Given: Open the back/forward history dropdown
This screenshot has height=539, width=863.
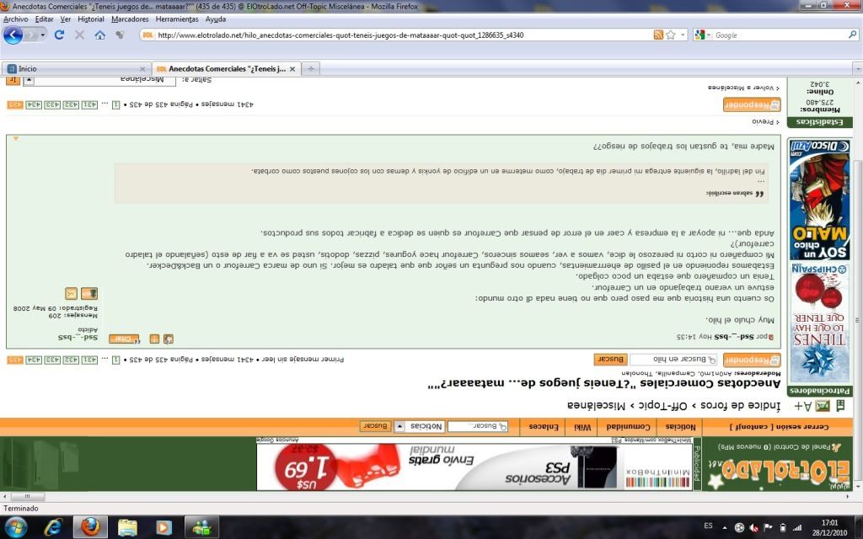Looking at the screenshot, I should (42, 35).
